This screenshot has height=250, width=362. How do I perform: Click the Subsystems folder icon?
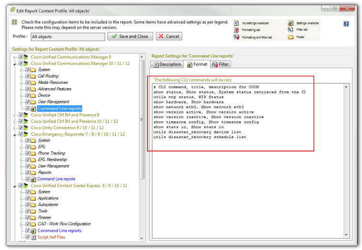tap(33, 205)
